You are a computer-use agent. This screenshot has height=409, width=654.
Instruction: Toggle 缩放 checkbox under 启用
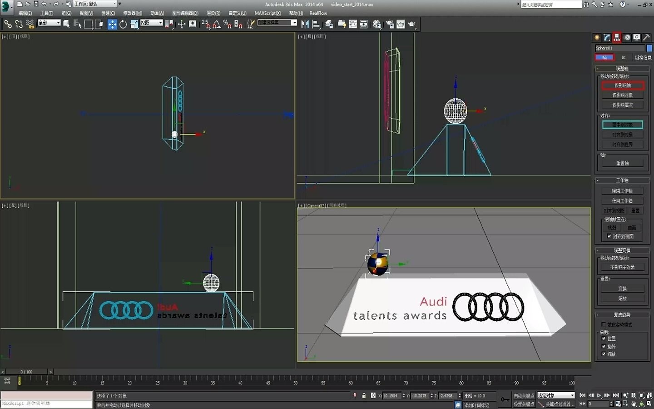(604, 354)
